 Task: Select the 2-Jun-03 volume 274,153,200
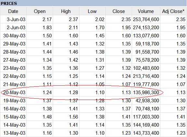[146, 28]
